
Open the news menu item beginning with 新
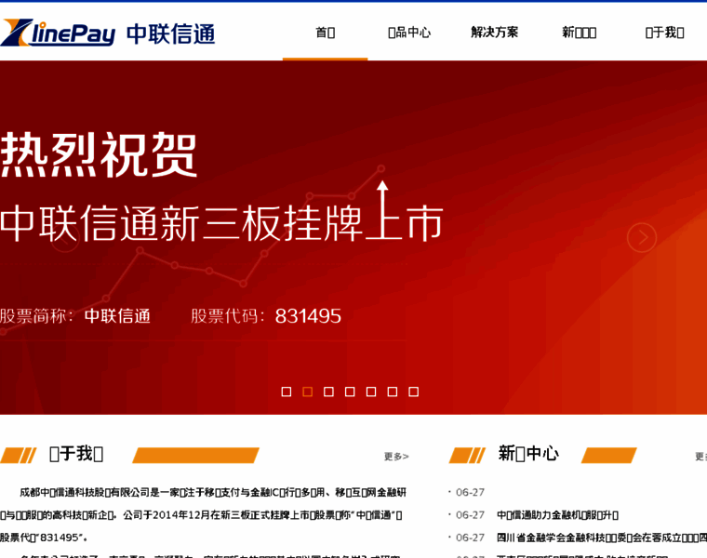(x=579, y=33)
